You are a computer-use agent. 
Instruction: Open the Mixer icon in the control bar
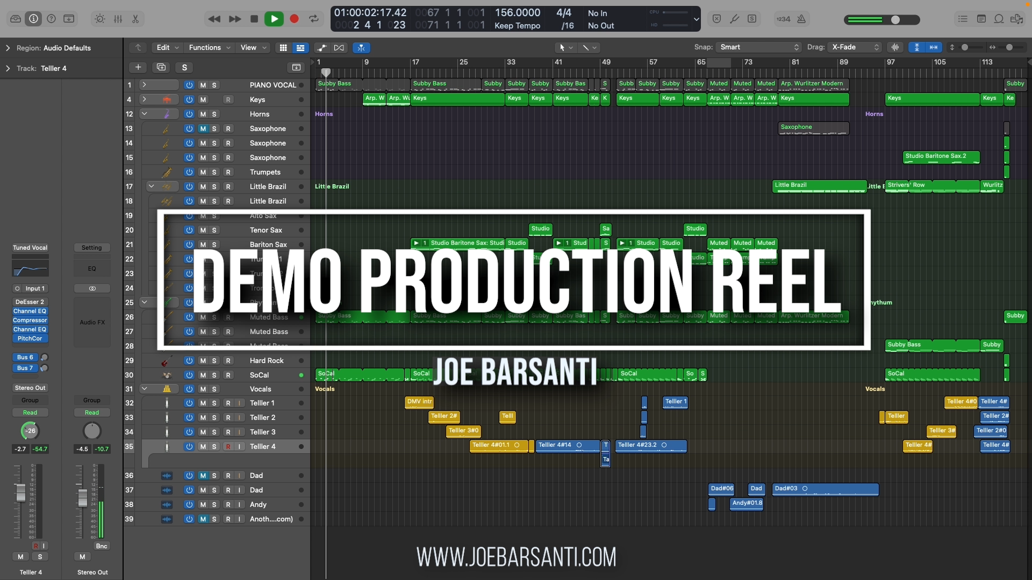coord(118,19)
